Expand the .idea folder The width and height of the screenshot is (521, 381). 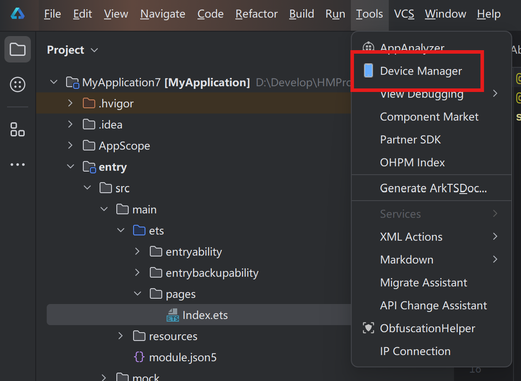pyautogui.click(x=70, y=125)
